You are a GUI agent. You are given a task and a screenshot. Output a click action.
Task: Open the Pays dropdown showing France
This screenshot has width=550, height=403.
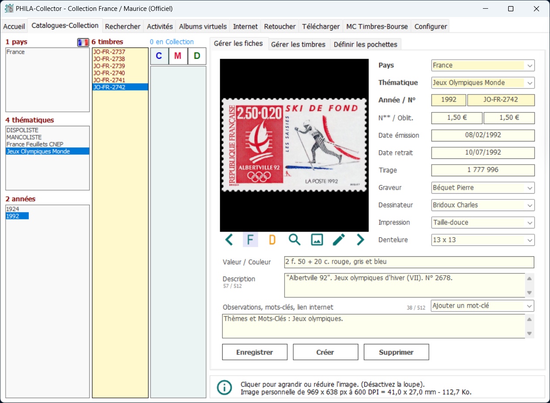(483, 65)
